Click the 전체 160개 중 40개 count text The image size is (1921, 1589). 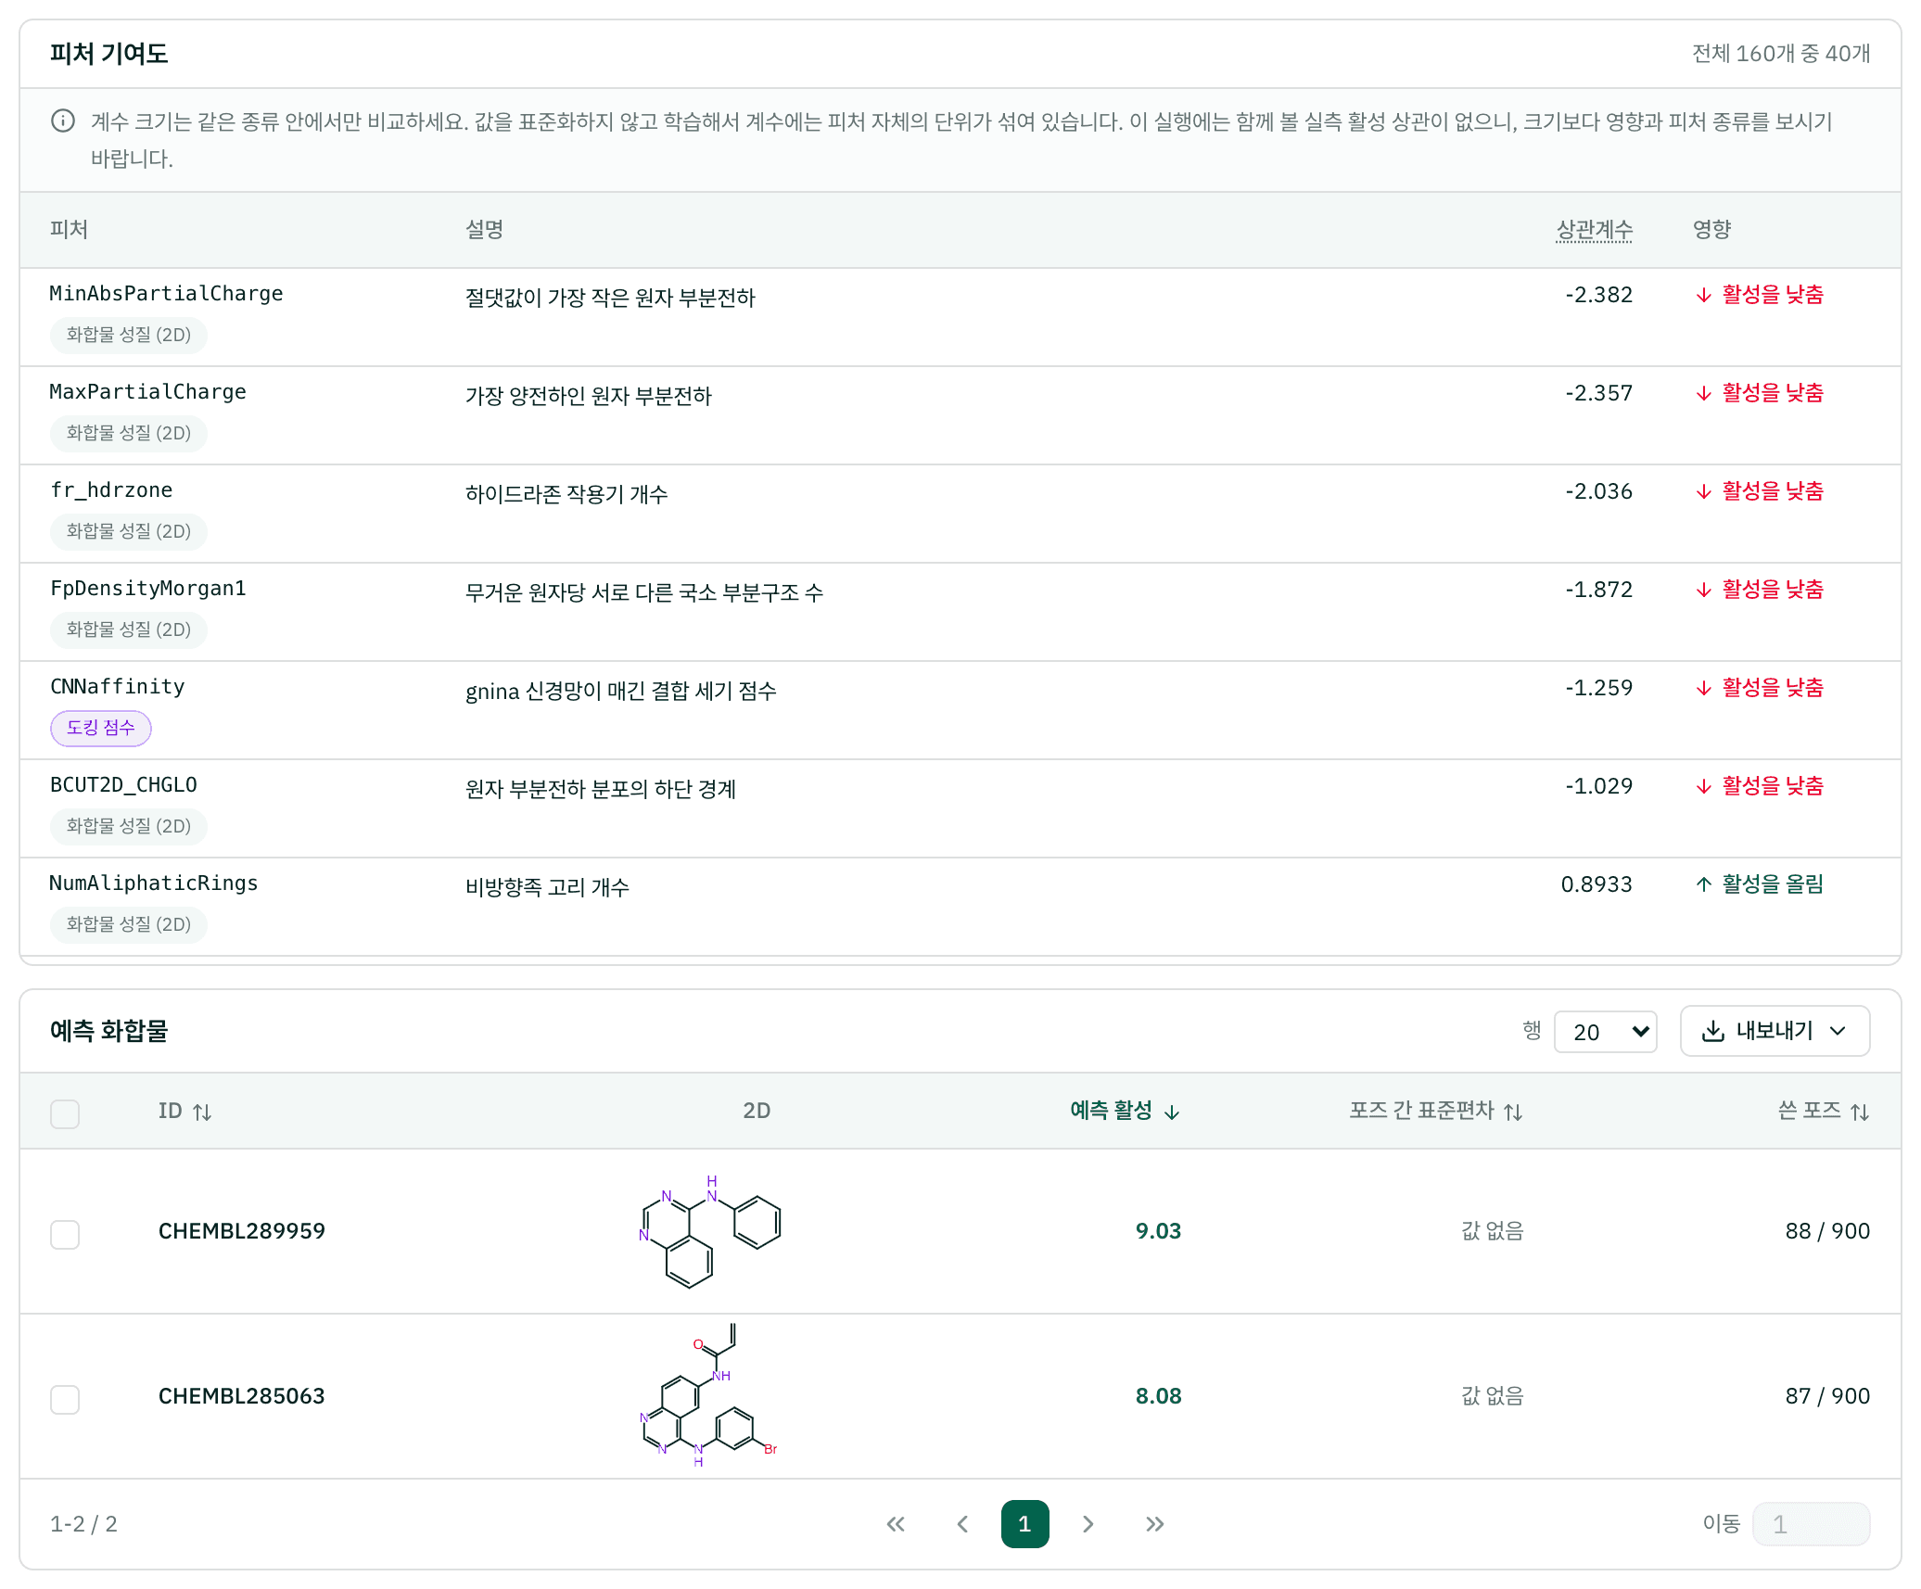[x=1781, y=54]
